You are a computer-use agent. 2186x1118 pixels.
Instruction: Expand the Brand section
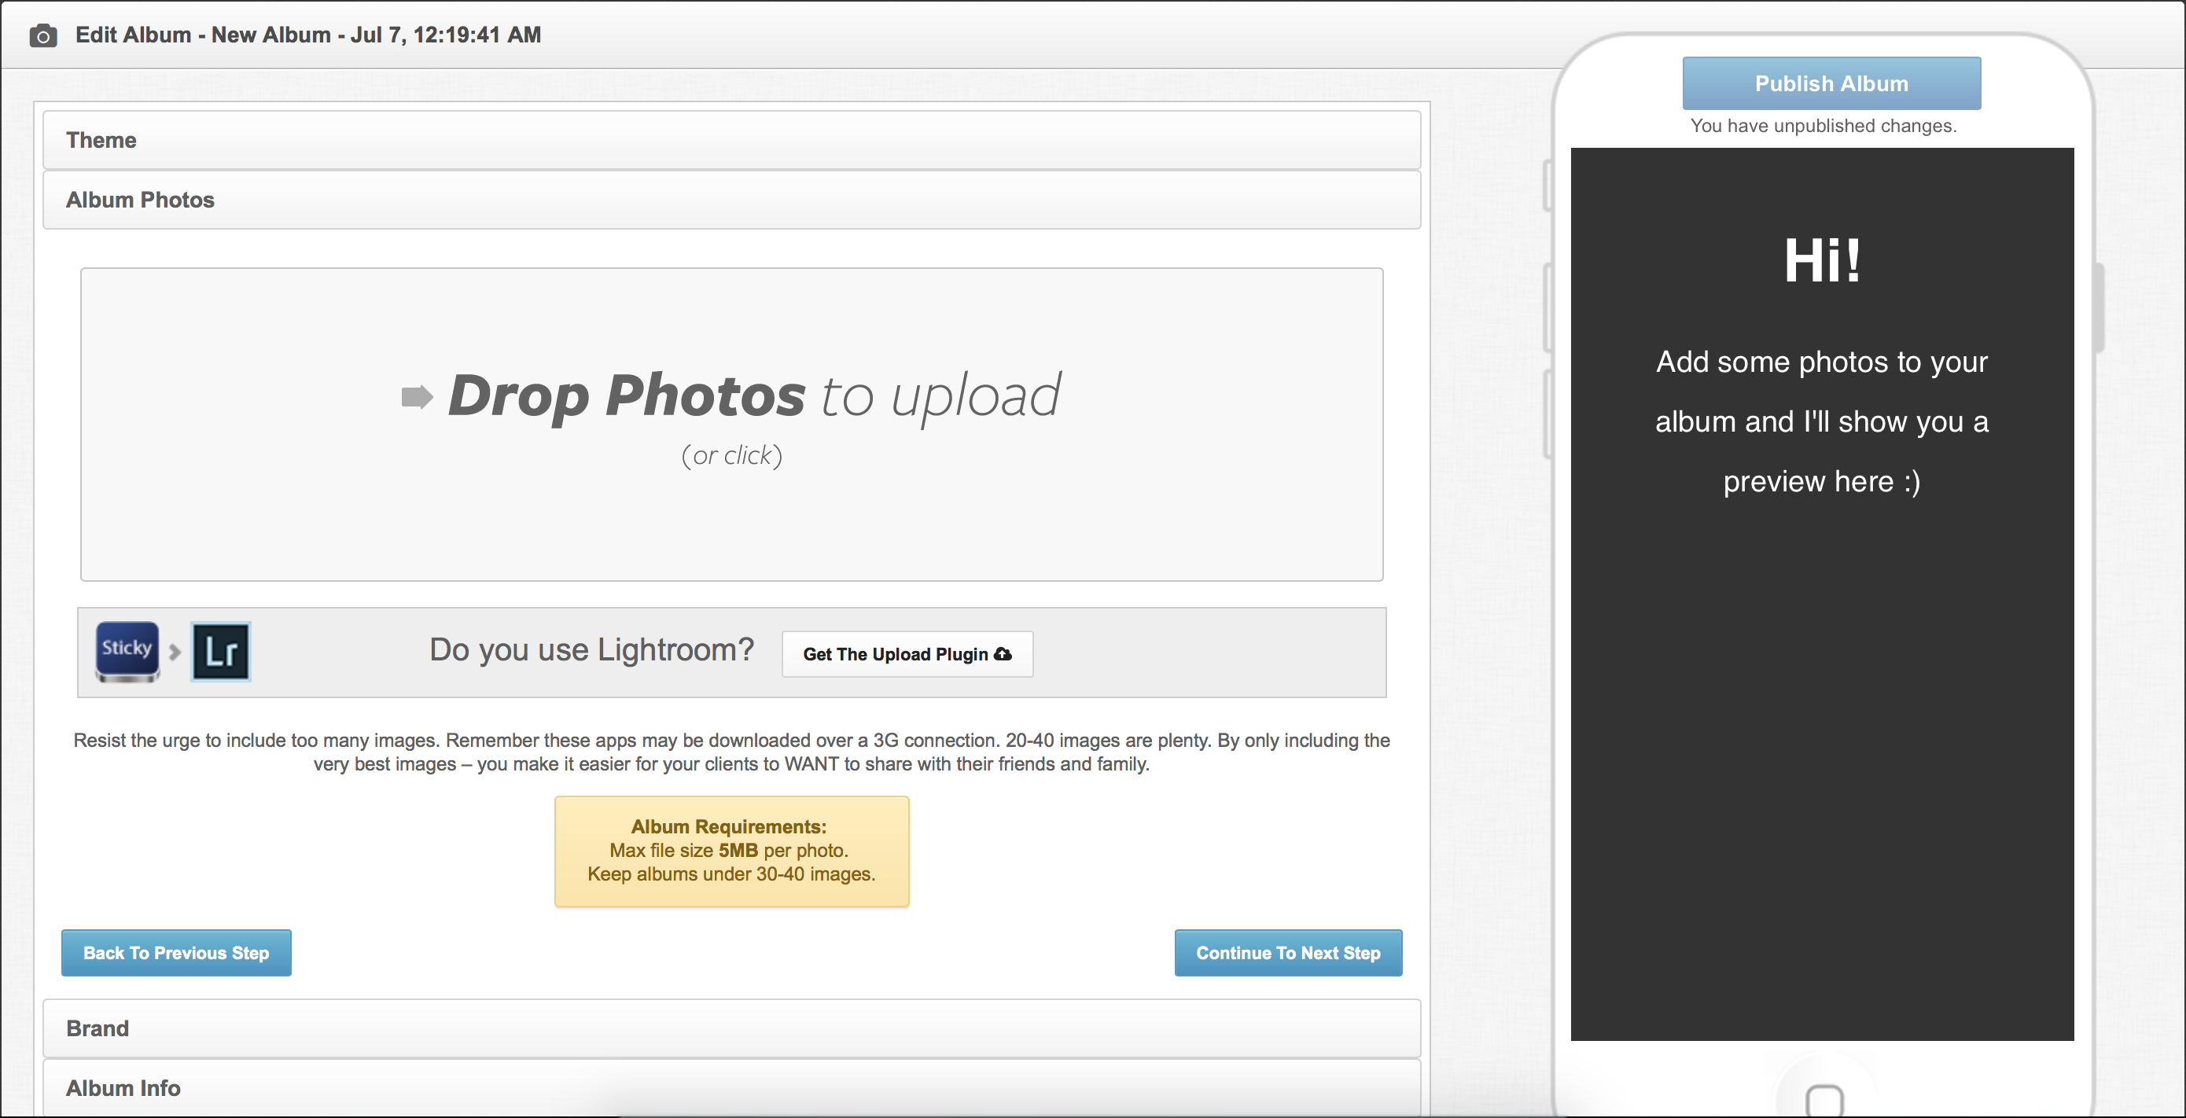pos(731,1028)
